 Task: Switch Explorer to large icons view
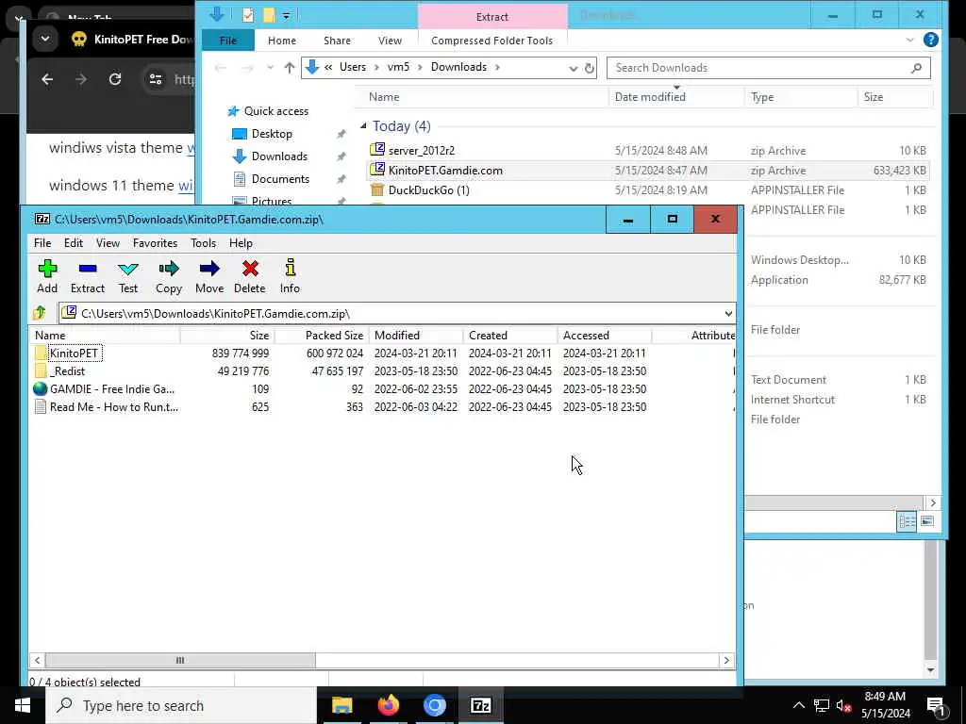927,521
